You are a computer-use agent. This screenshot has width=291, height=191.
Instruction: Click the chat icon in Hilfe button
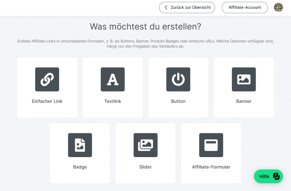pyautogui.click(x=276, y=176)
